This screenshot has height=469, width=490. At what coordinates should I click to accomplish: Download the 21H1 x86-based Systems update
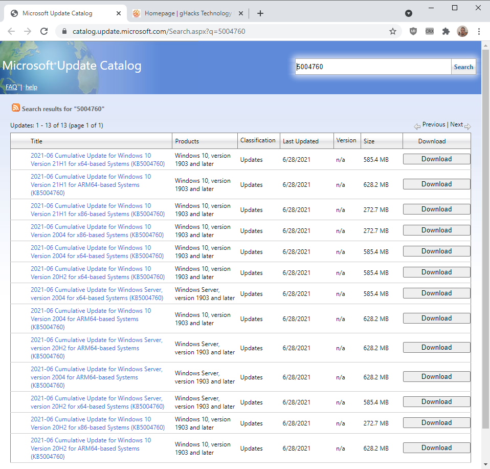pos(437,209)
